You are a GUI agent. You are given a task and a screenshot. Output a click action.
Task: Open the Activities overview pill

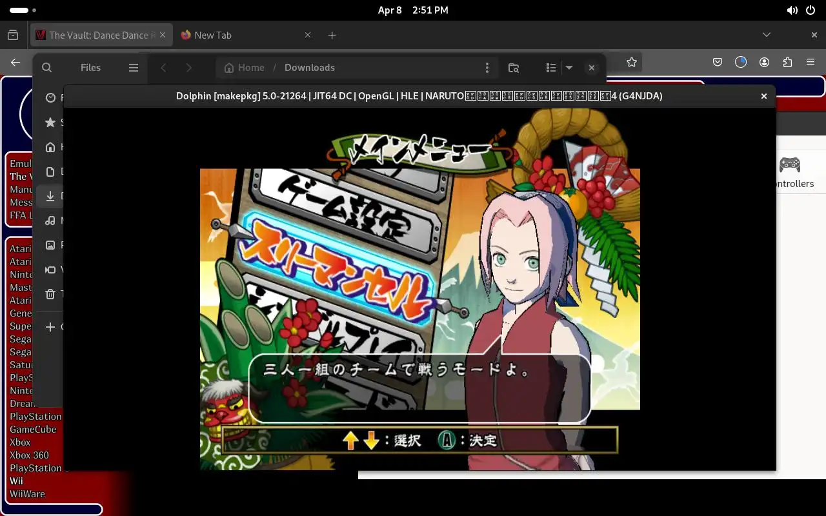23,10
